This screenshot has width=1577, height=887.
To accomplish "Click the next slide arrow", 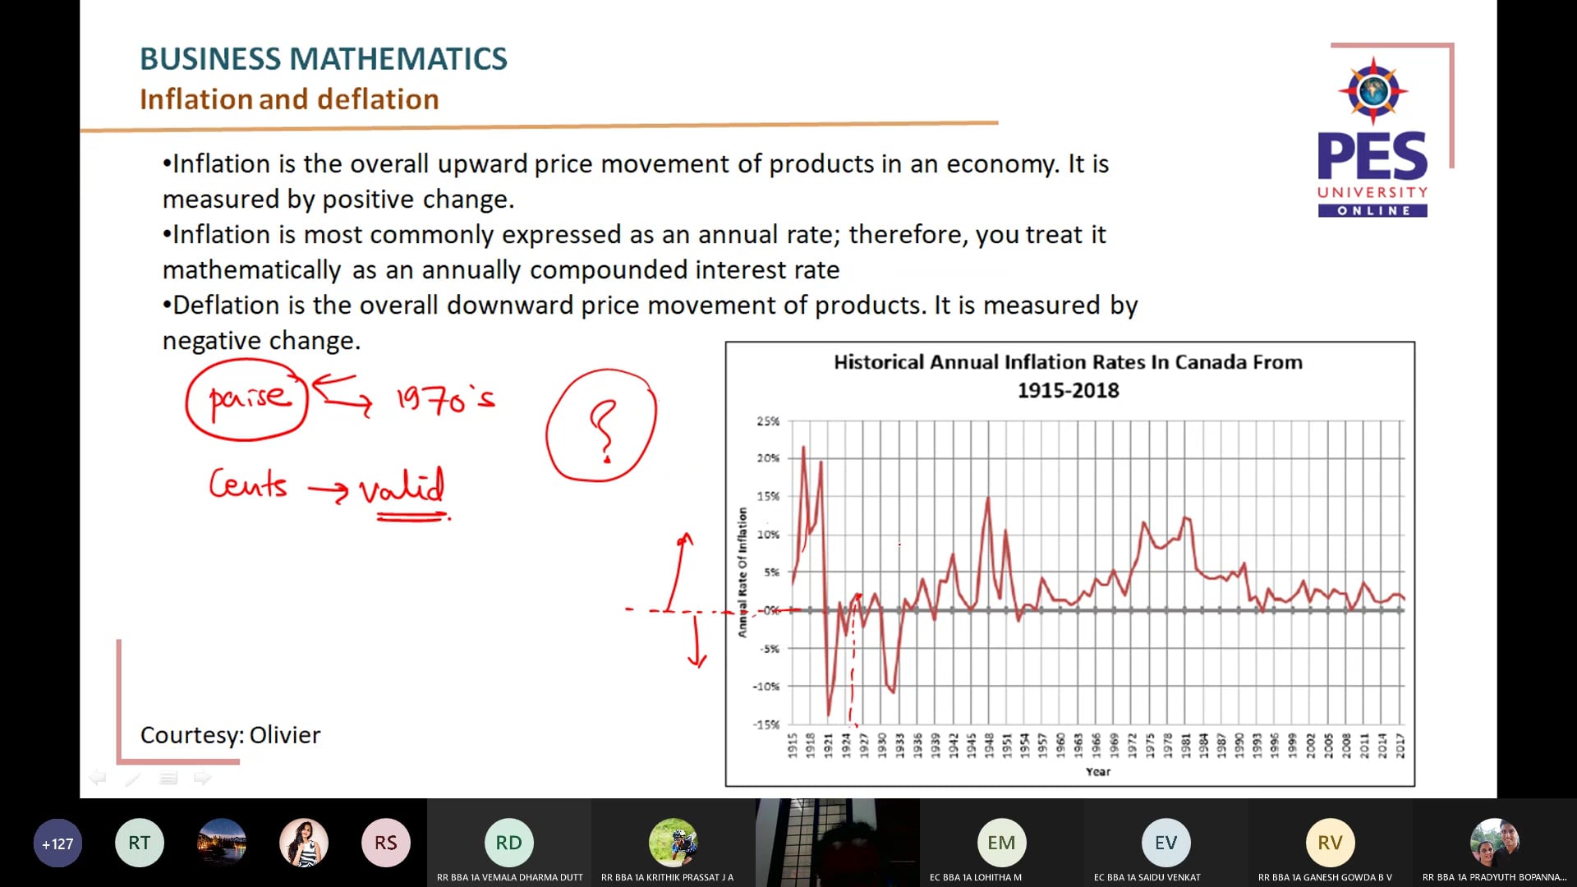I will 202,778.
